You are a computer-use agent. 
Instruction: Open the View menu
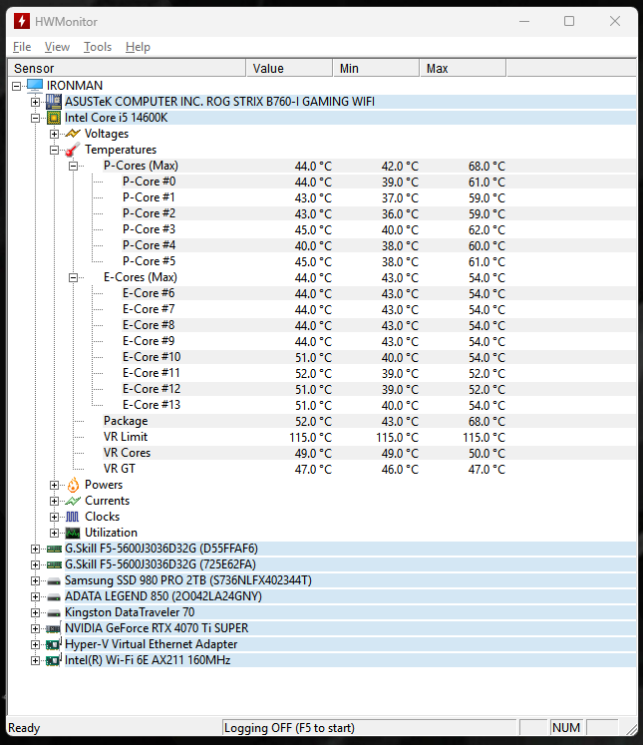(57, 47)
